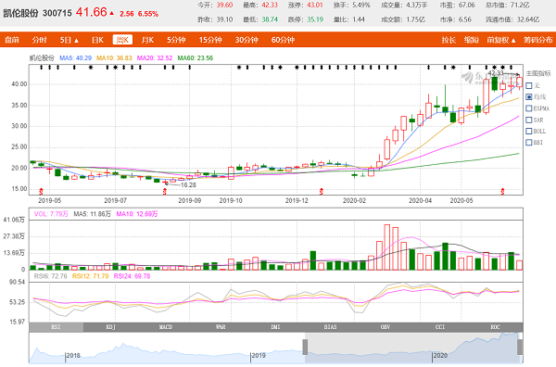556x367 pixels.
Task: Click the red dollar marker between 2019-07 and 2019-09
Action: tap(165, 192)
